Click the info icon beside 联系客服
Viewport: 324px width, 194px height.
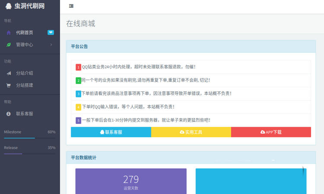pos(9,114)
